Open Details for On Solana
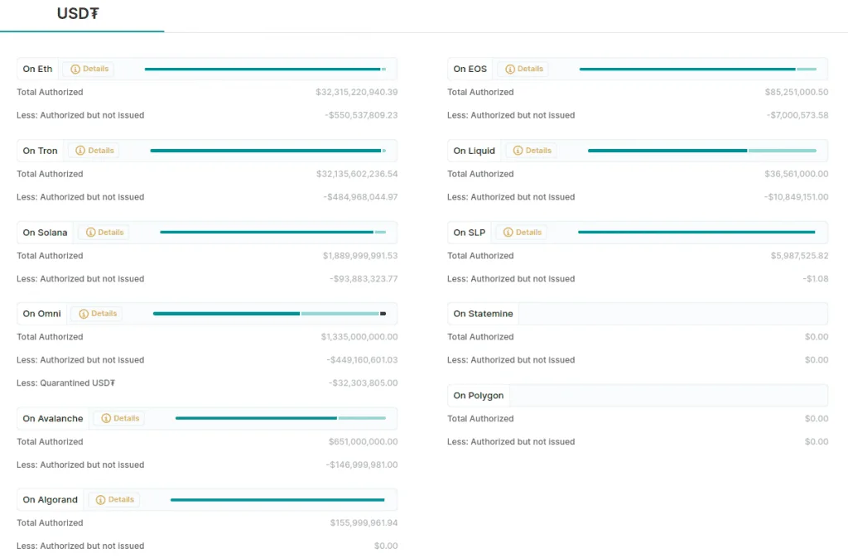848x558 pixels. pyautogui.click(x=105, y=232)
